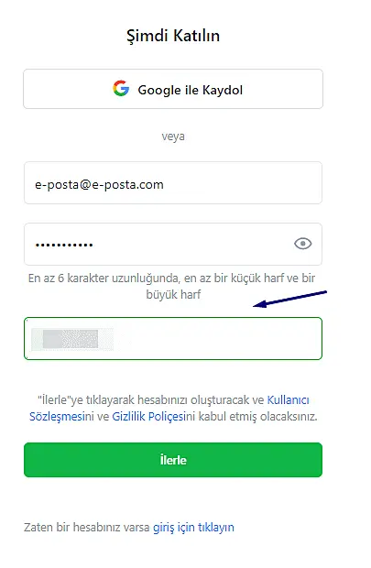Screen dimensions: 371x568
Task: Click the Şimdi Katılın heading
Action: pos(173,36)
